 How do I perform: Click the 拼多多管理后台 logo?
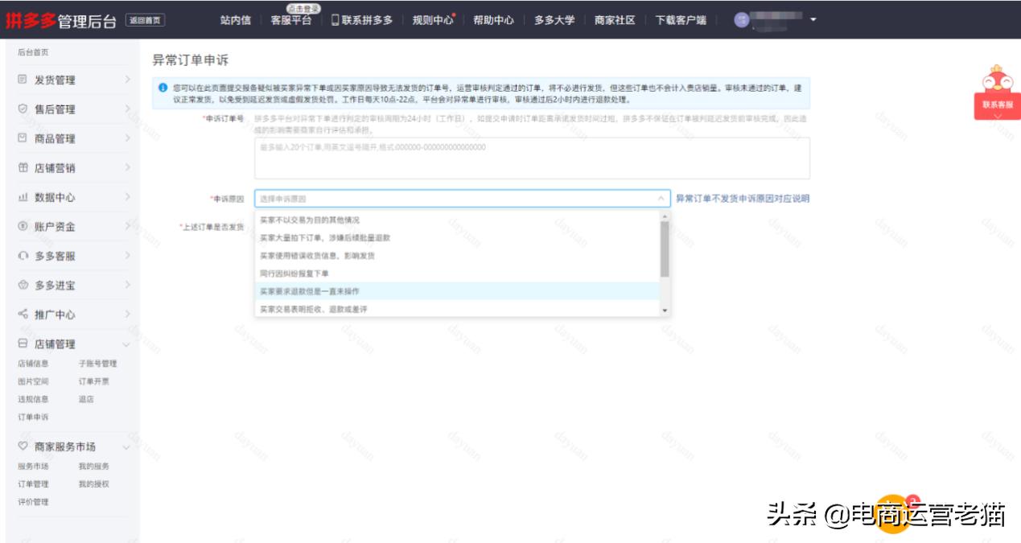pyautogui.click(x=63, y=20)
